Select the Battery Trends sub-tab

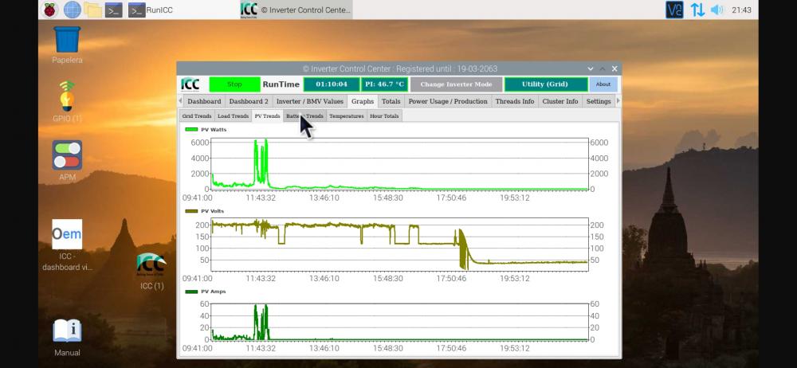304,115
